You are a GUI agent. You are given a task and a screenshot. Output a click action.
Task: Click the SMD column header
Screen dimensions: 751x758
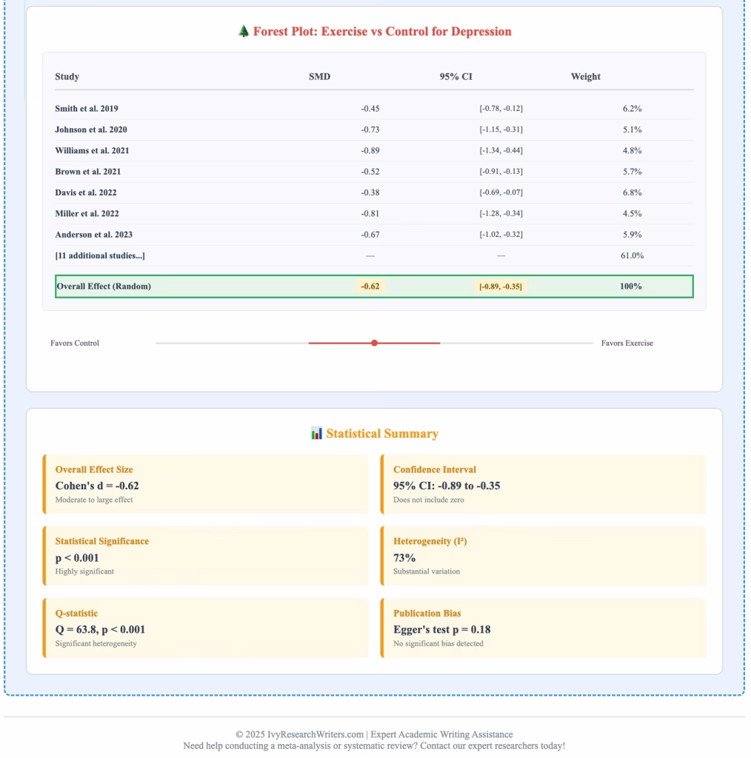319,76
